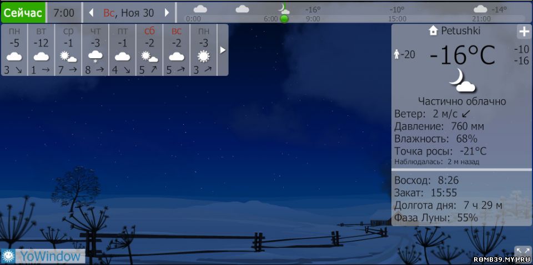Click the sun icon for last Monday
533x265 pixels.
point(204,56)
